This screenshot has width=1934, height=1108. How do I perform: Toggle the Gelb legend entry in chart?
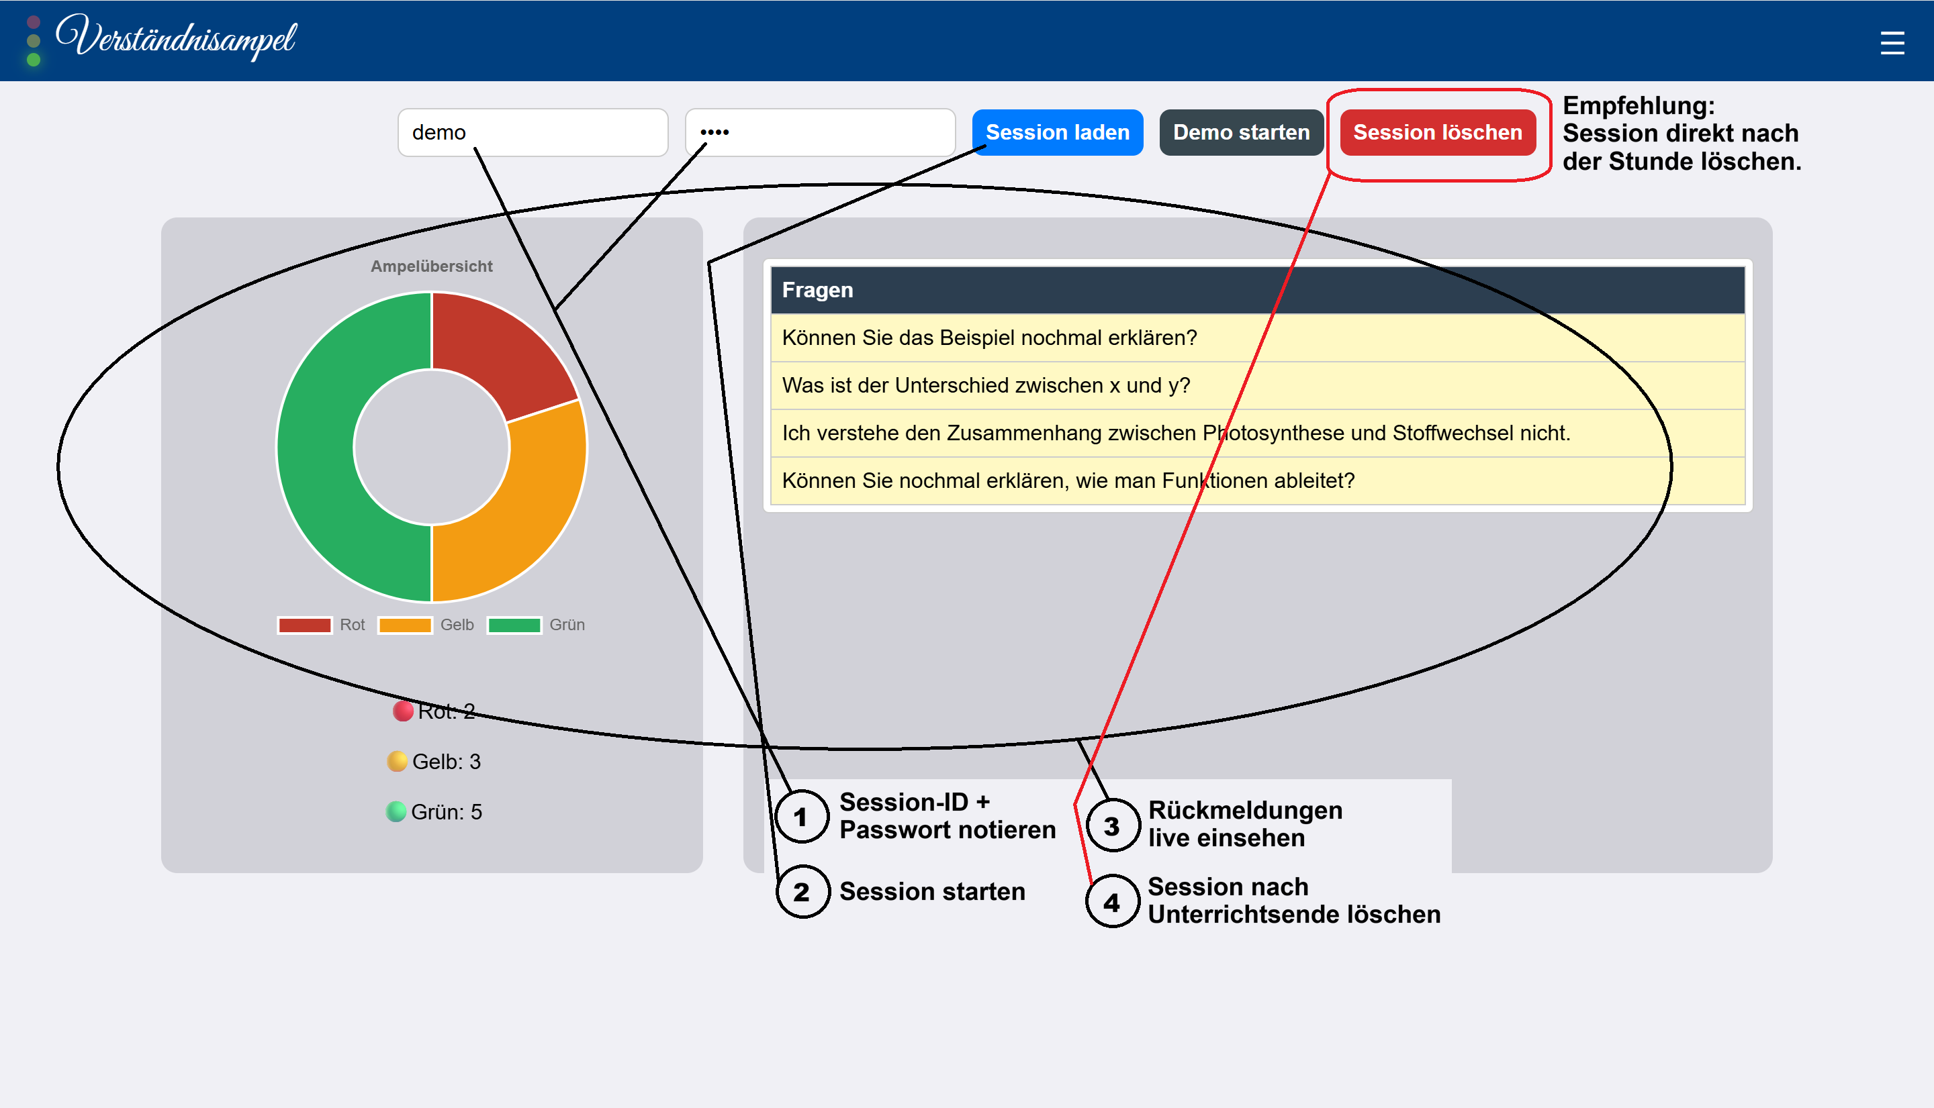tap(426, 625)
